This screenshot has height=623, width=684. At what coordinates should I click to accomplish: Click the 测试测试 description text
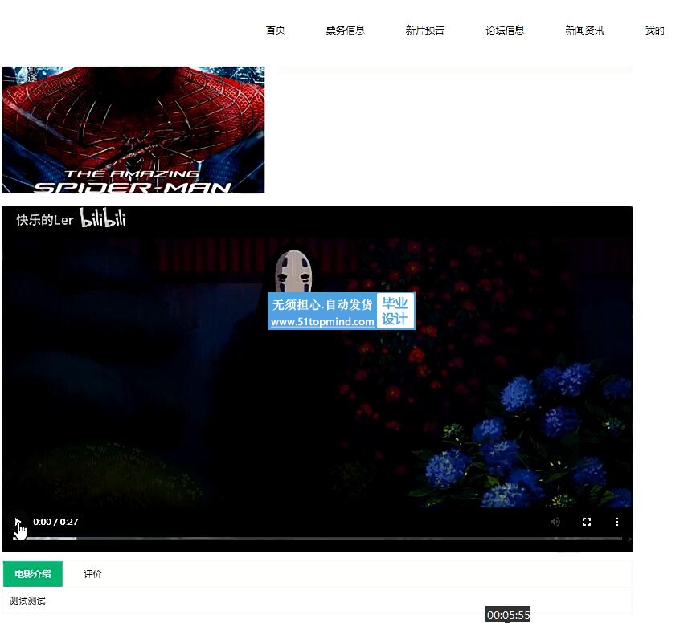point(27,601)
